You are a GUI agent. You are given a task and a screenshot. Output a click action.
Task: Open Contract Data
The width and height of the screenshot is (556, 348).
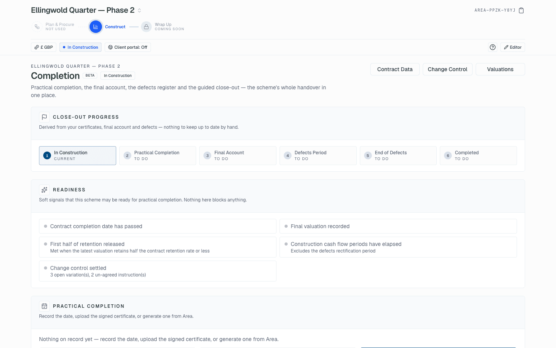click(395, 69)
